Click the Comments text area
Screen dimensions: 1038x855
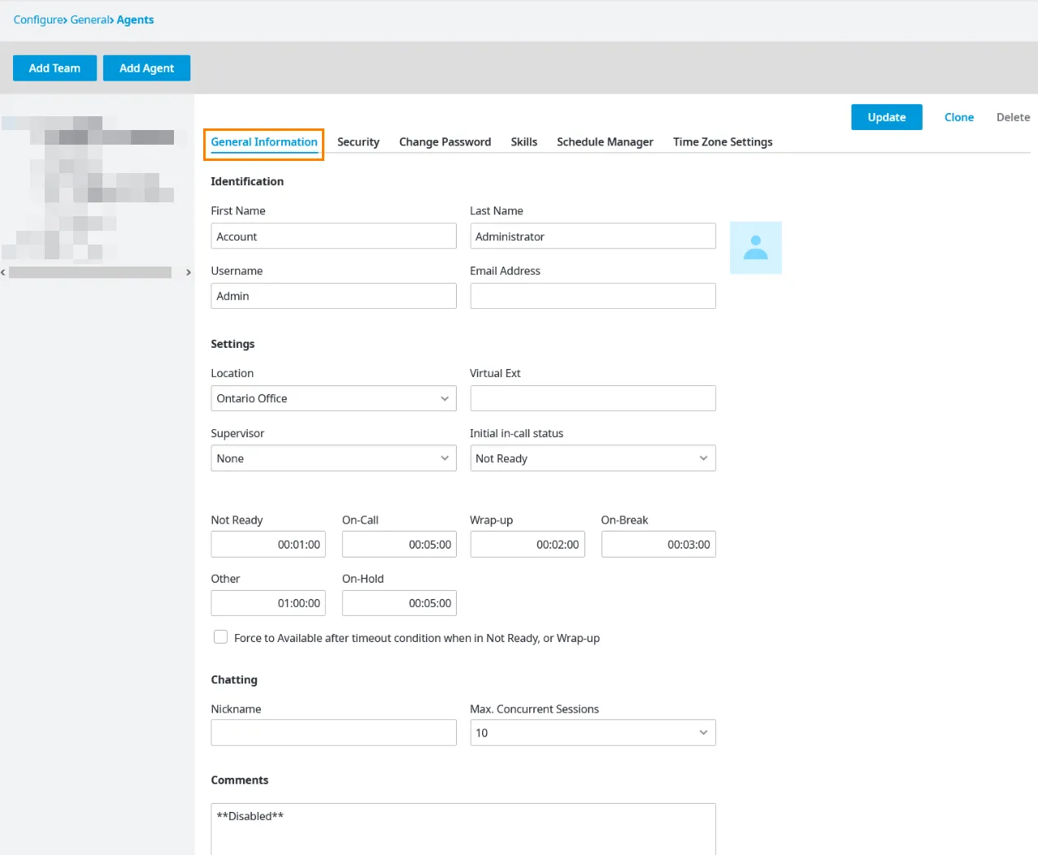coord(463,829)
